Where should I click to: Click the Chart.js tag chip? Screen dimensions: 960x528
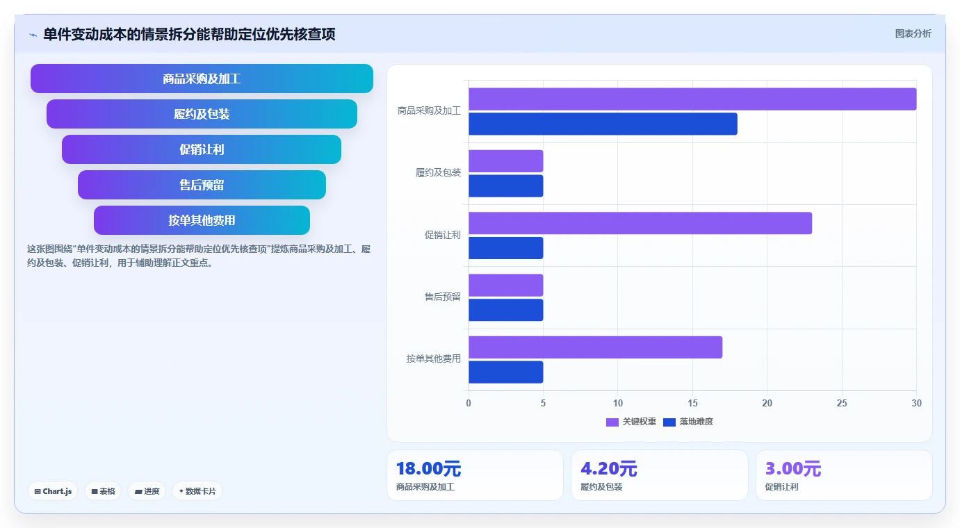pos(54,491)
